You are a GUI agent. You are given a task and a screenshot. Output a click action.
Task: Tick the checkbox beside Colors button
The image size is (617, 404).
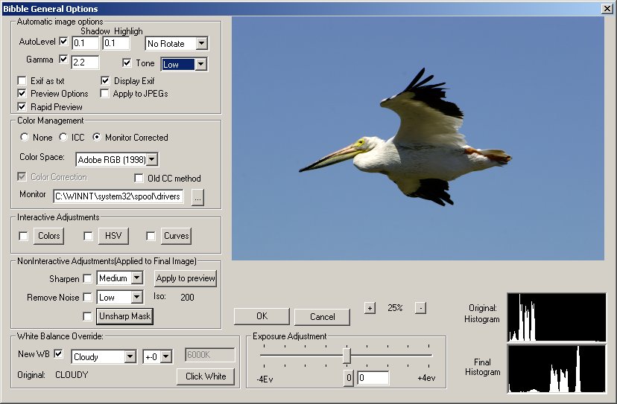pyautogui.click(x=24, y=236)
